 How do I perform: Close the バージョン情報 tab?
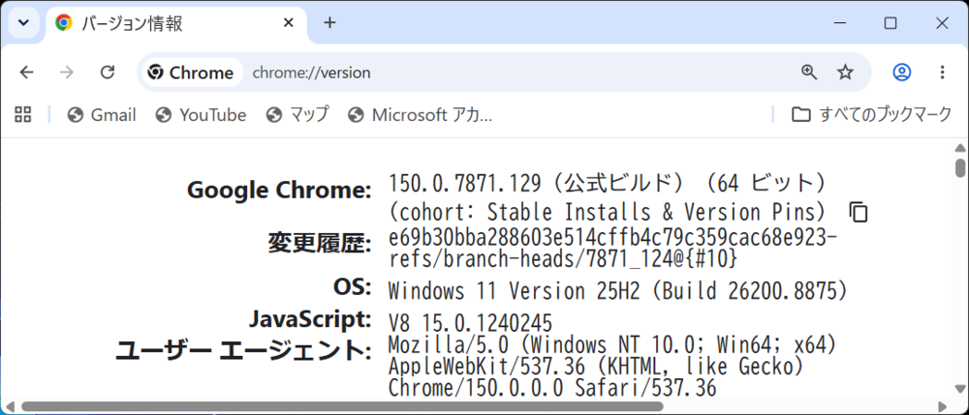click(289, 23)
